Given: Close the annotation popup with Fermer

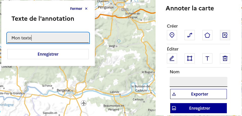Looking at the screenshot, I should (79, 9).
